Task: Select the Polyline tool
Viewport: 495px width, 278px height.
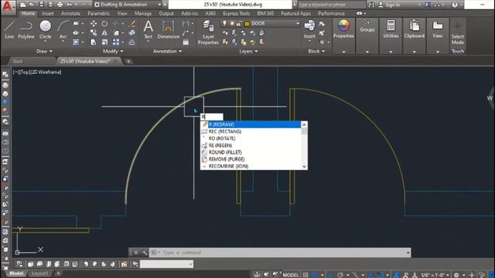Action: tap(26, 29)
